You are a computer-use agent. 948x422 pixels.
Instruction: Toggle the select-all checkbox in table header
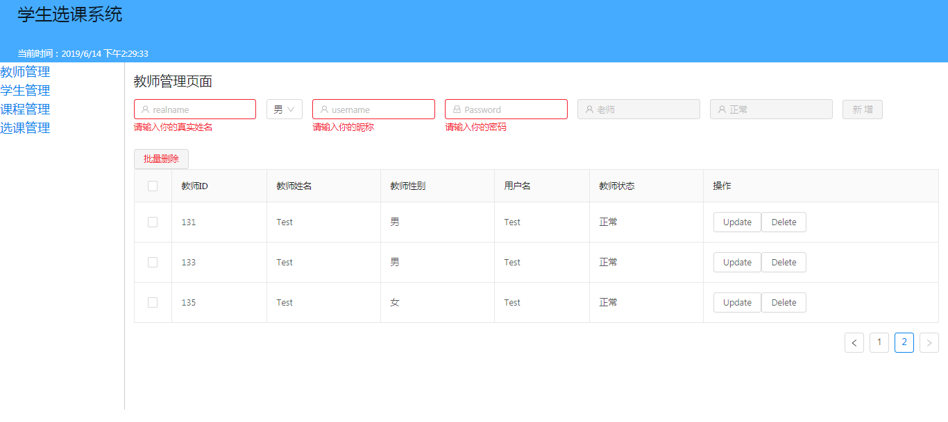[153, 186]
